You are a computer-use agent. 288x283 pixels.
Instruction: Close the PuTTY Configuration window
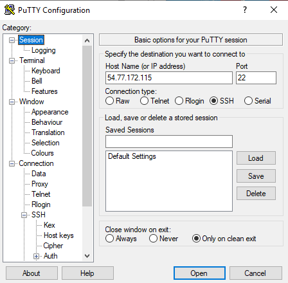274,10
